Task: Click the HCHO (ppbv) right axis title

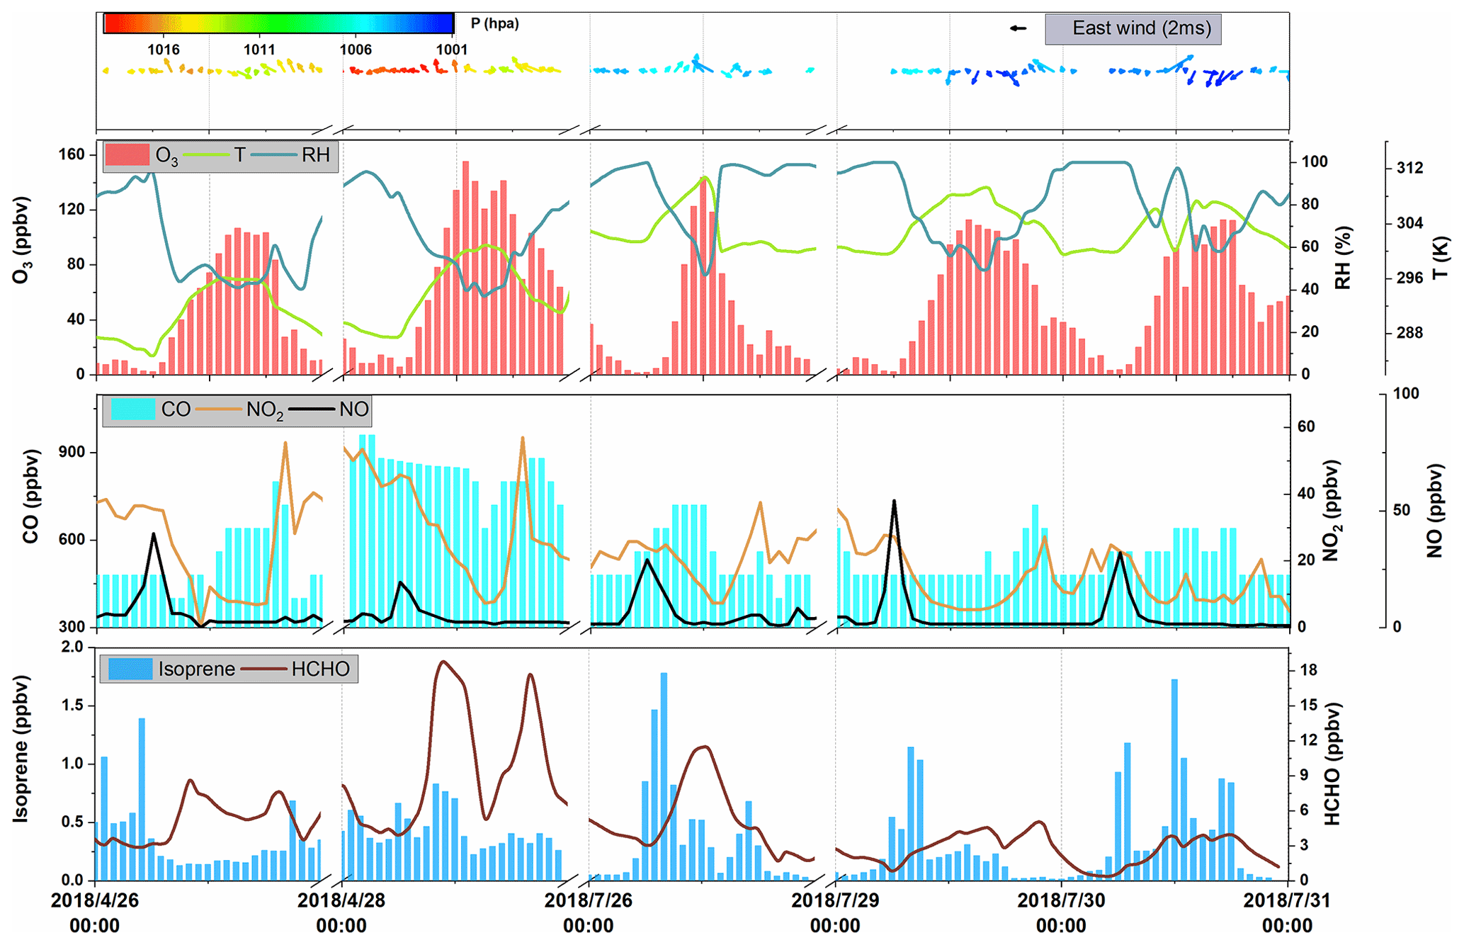Action: (1332, 764)
